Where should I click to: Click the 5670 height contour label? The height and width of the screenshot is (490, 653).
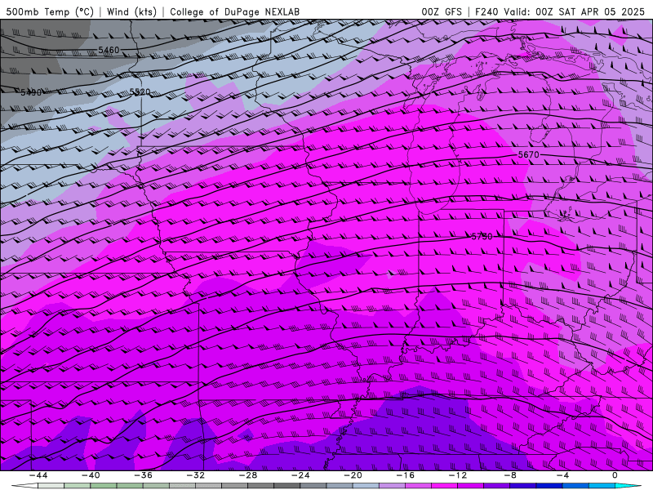(528, 154)
